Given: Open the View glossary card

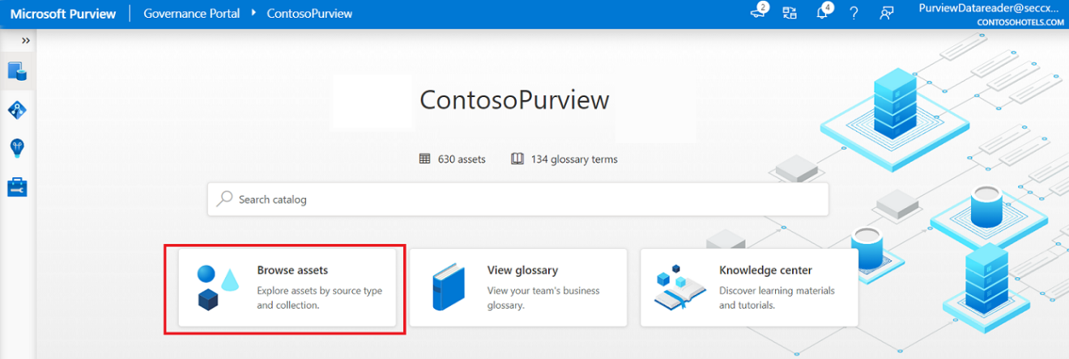Looking at the screenshot, I should click(518, 288).
